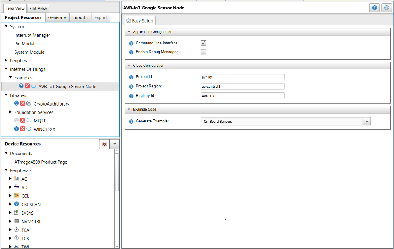The width and height of the screenshot is (394, 249).
Task: Click the TCA timer clock icon
Action: click(17, 230)
